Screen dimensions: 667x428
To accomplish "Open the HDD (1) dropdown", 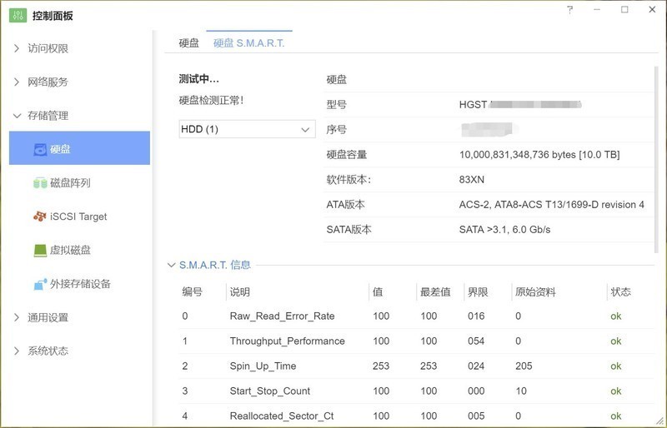I will click(247, 129).
